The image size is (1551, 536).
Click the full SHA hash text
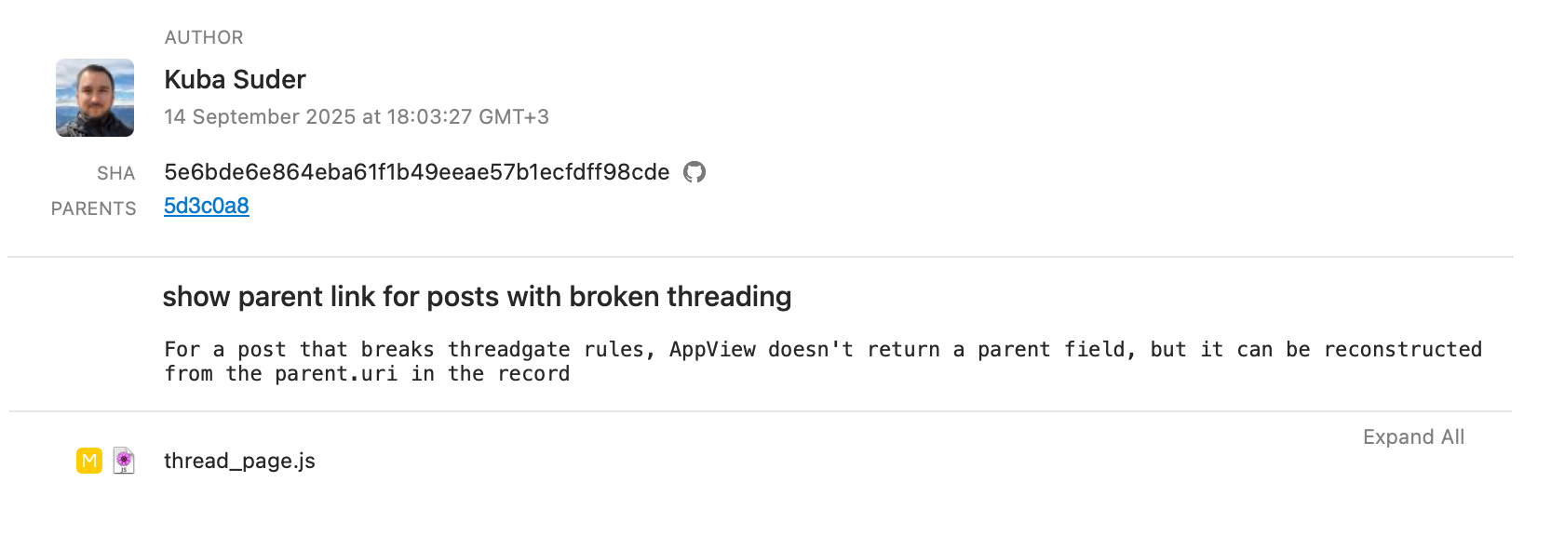point(416,172)
